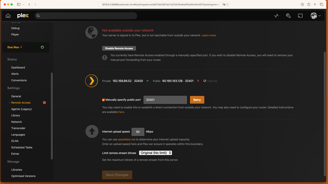Select Remote Access settings
328x184 pixels.
pos(21,102)
